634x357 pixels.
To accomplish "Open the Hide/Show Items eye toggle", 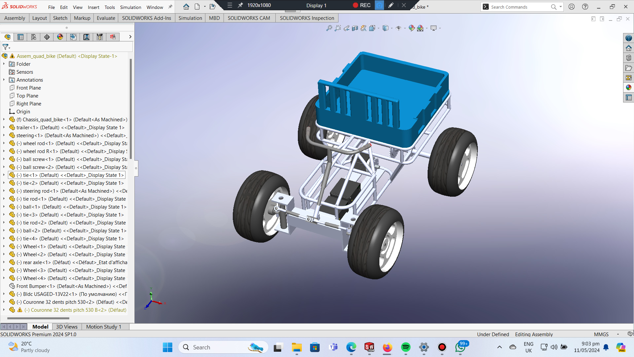I will point(399,28).
